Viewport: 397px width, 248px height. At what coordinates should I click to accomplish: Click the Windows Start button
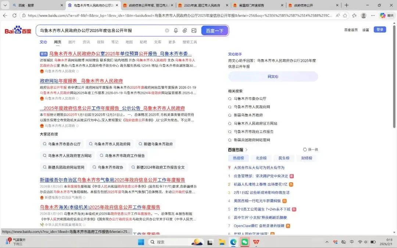(141, 242)
